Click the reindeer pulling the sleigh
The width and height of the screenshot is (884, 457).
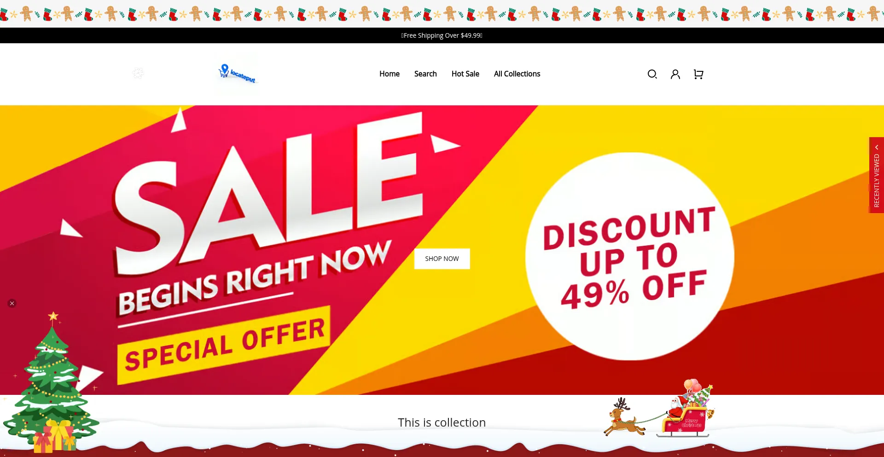pos(624,417)
